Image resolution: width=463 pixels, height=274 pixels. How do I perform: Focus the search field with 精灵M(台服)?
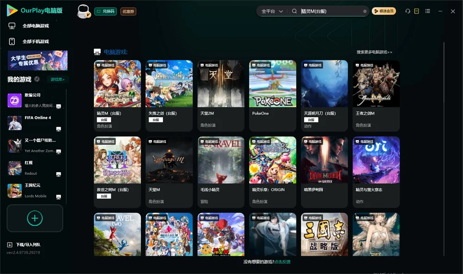(331, 11)
